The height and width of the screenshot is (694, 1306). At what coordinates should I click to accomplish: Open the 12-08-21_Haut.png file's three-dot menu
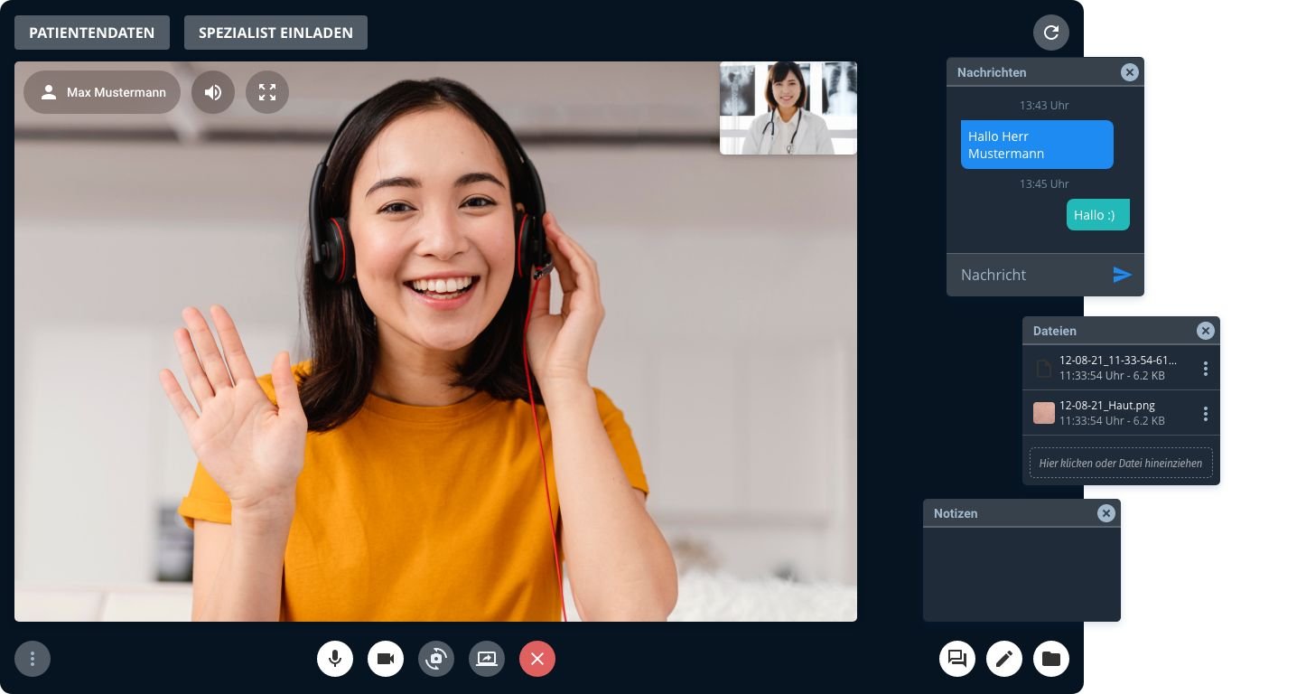tap(1206, 414)
